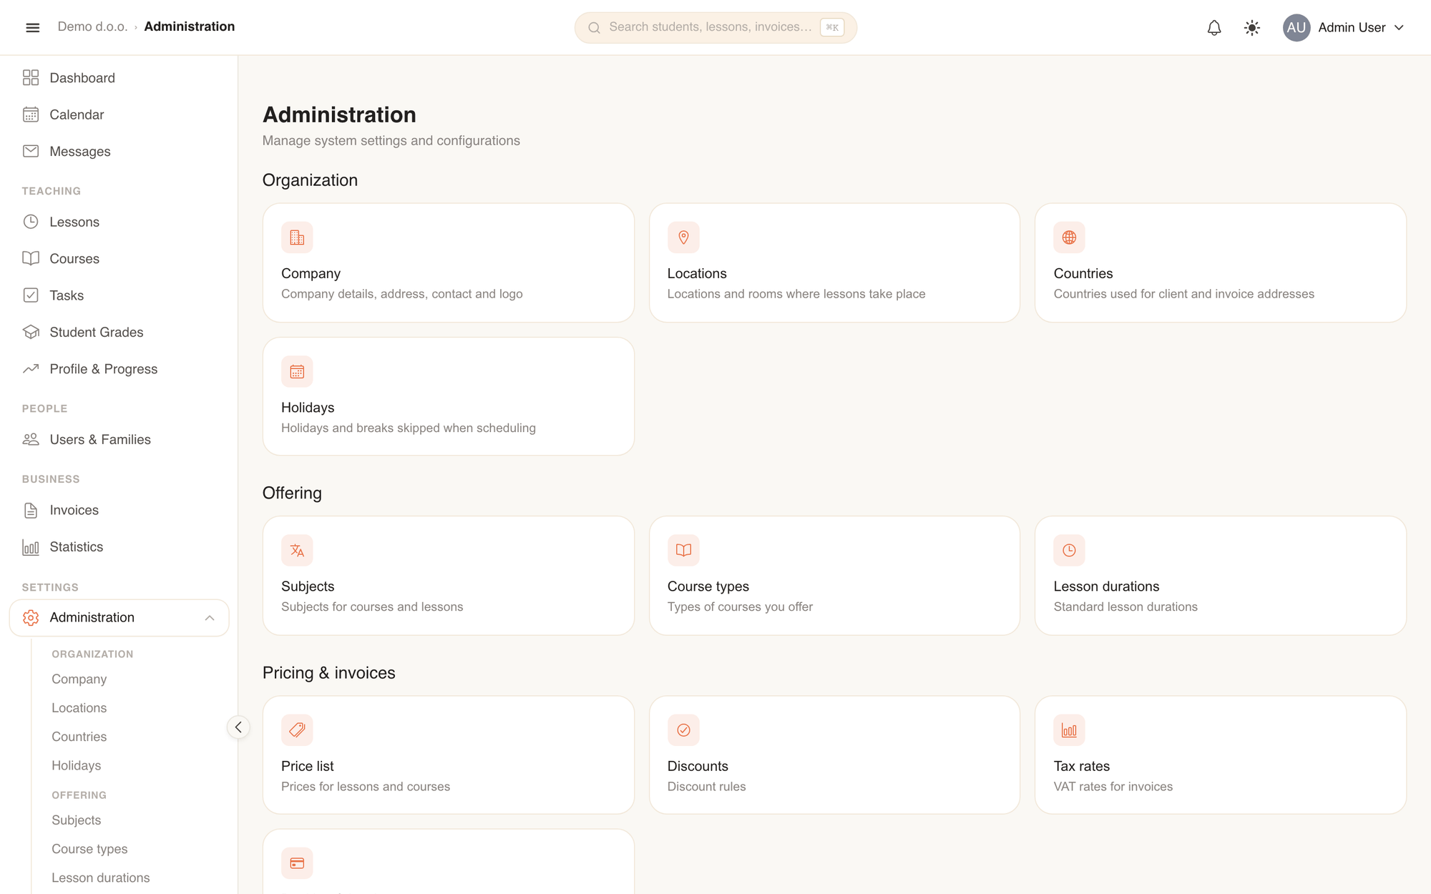Collapse the sidebar with the arrow button
Screen dimensions: 1431x894
pos(238,727)
